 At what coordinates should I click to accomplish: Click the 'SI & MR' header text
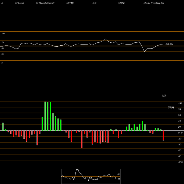point(20,3)
